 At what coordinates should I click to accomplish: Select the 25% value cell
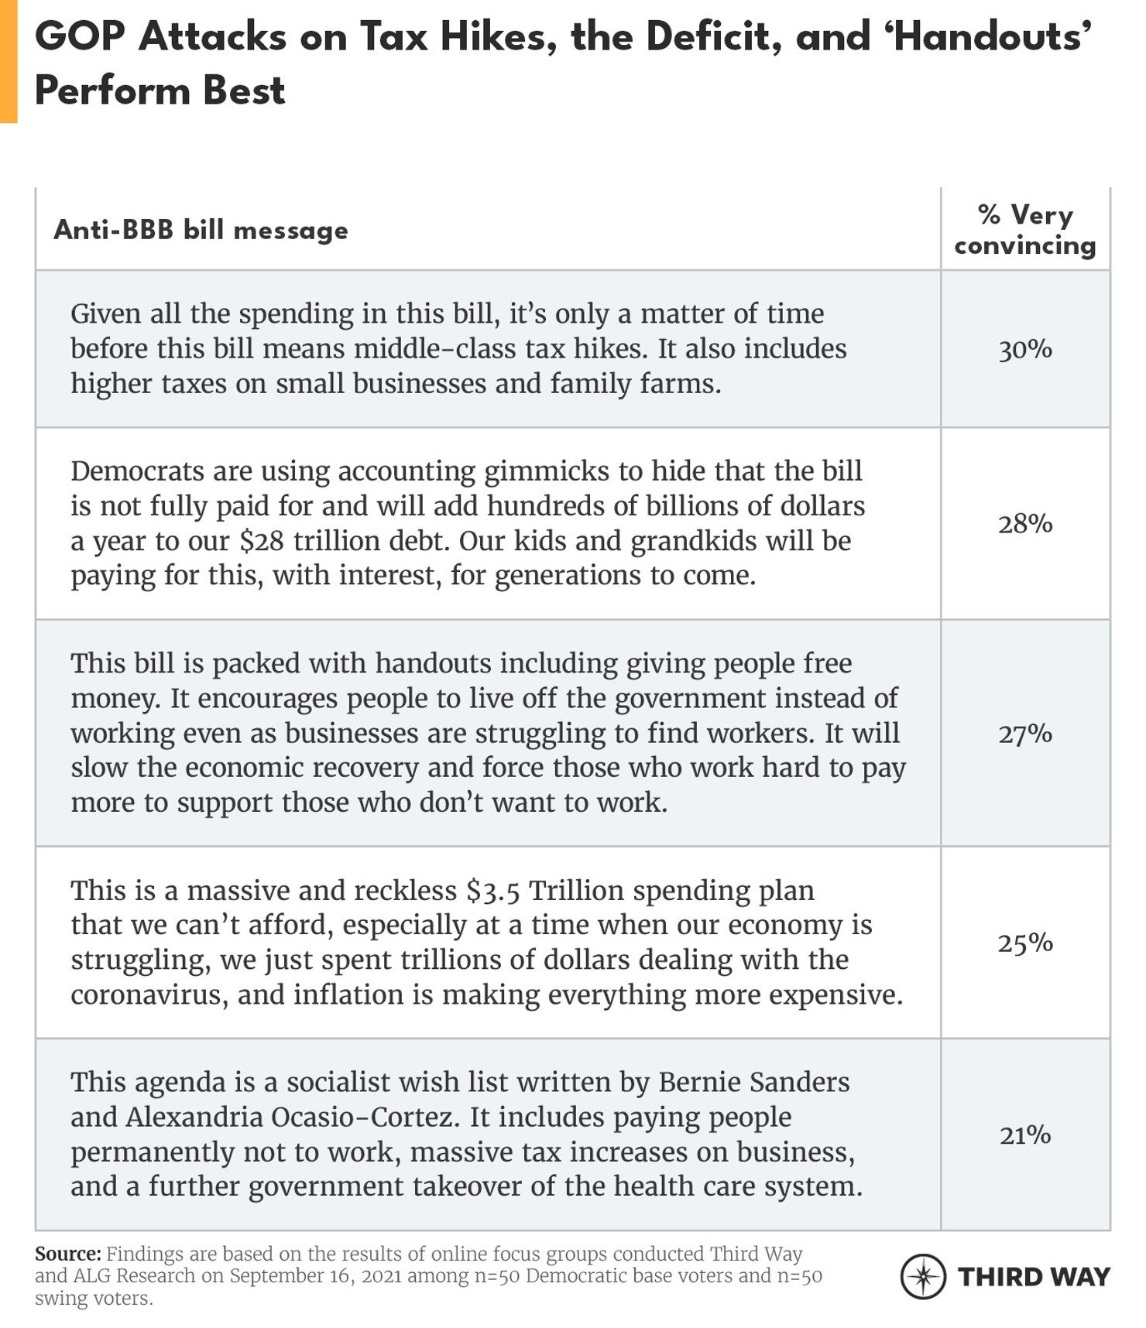coord(1024,943)
